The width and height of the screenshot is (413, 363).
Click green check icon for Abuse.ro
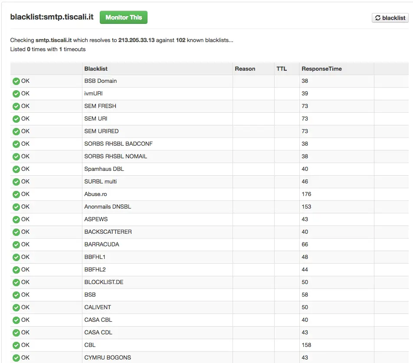point(16,194)
